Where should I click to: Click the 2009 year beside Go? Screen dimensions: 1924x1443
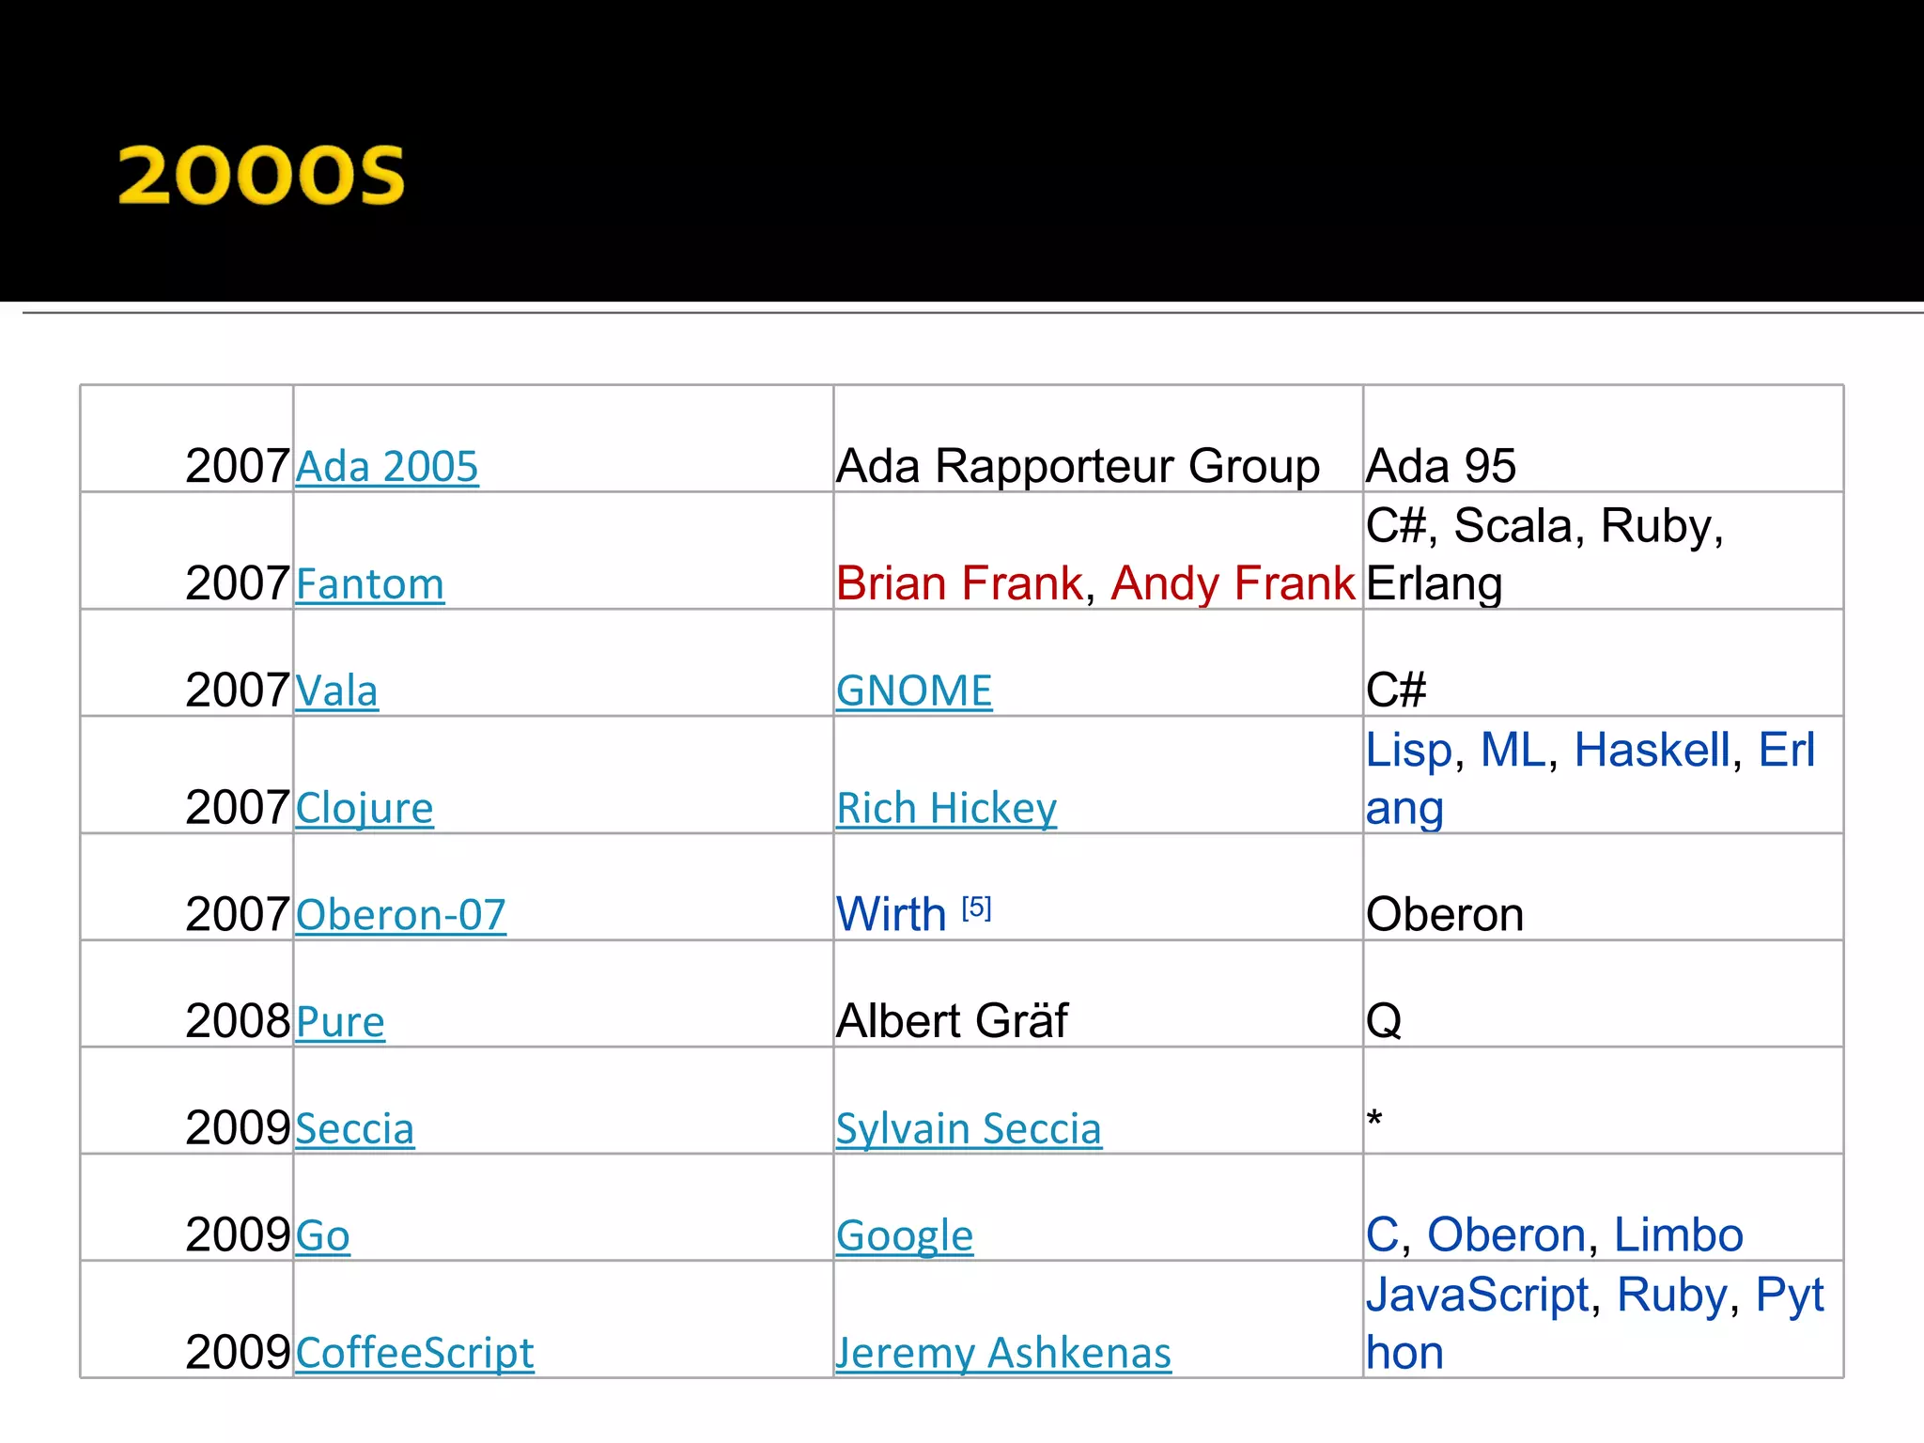(x=238, y=1235)
